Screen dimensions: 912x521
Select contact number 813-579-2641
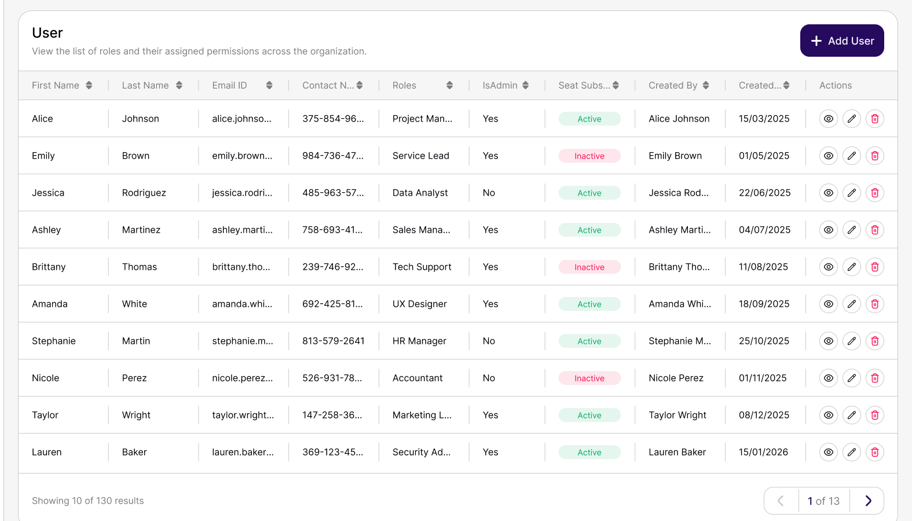tap(334, 341)
